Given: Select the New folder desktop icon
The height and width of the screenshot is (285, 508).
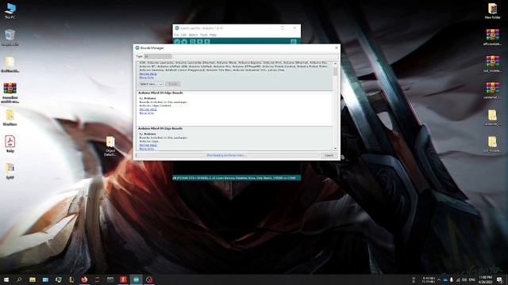Looking at the screenshot, I should [x=492, y=11].
